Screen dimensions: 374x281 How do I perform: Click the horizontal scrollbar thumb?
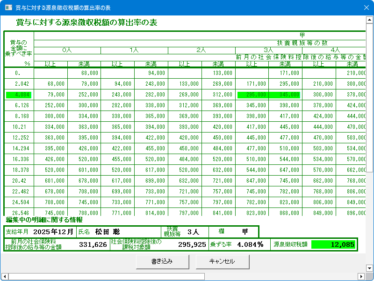pyautogui.click(x=106, y=276)
